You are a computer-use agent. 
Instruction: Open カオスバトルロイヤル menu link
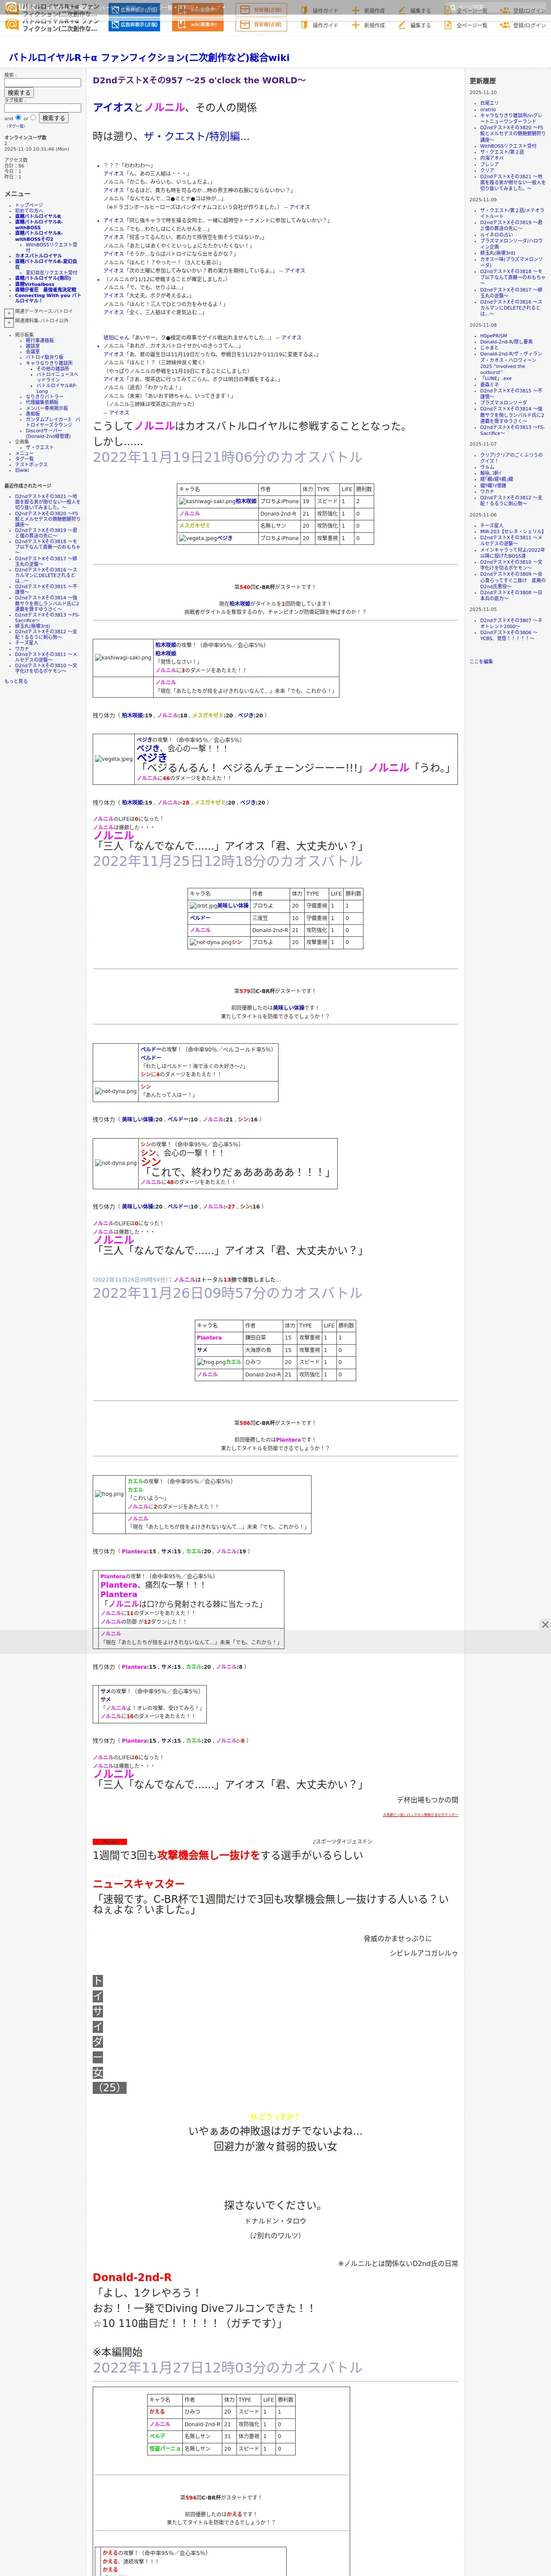coord(38,255)
